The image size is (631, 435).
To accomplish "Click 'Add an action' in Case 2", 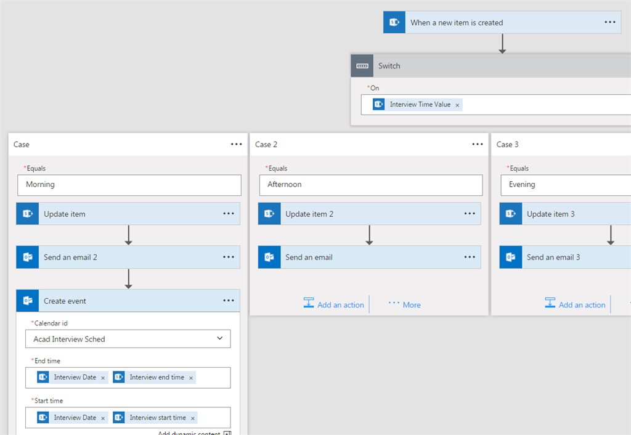I will 333,304.
